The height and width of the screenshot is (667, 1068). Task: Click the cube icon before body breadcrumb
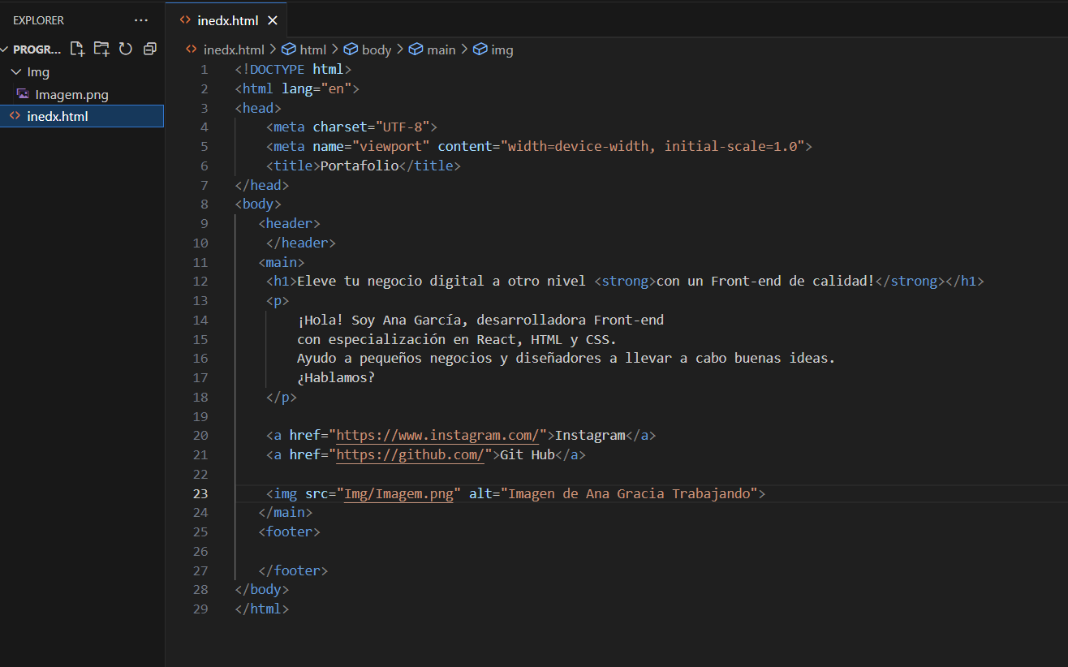pyautogui.click(x=351, y=49)
